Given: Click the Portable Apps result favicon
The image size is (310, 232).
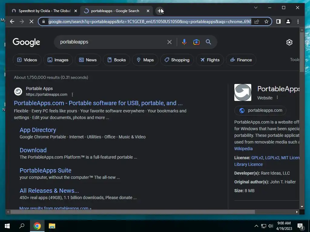Looking at the screenshot, I should (x=18, y=92).
